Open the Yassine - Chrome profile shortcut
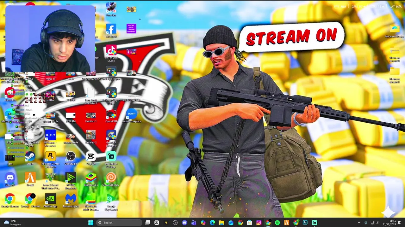The image size is (405, 227). tap(30, 201)
